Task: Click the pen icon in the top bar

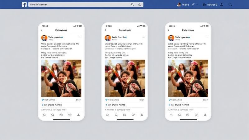Action: tap(193, 5)
